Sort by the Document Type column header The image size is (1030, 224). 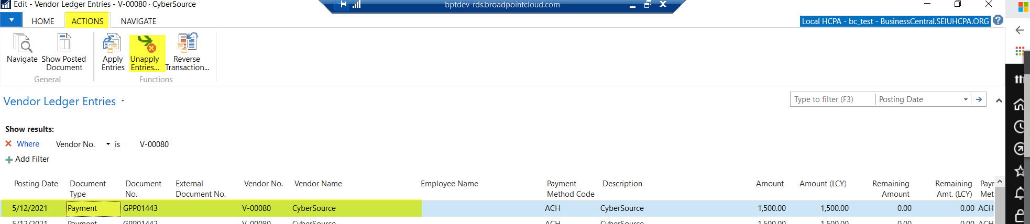pyautogui.click(x=87, y=189)
